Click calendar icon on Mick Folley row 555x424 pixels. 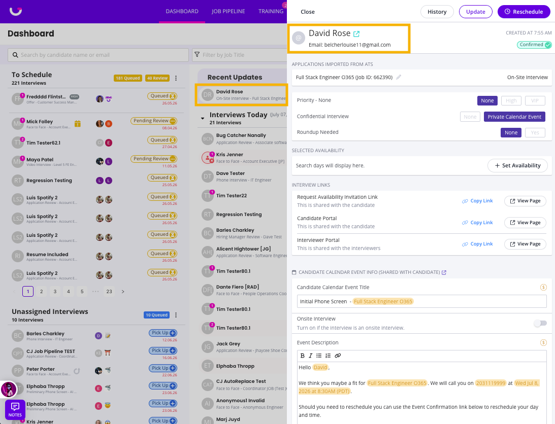coord(78,123)
